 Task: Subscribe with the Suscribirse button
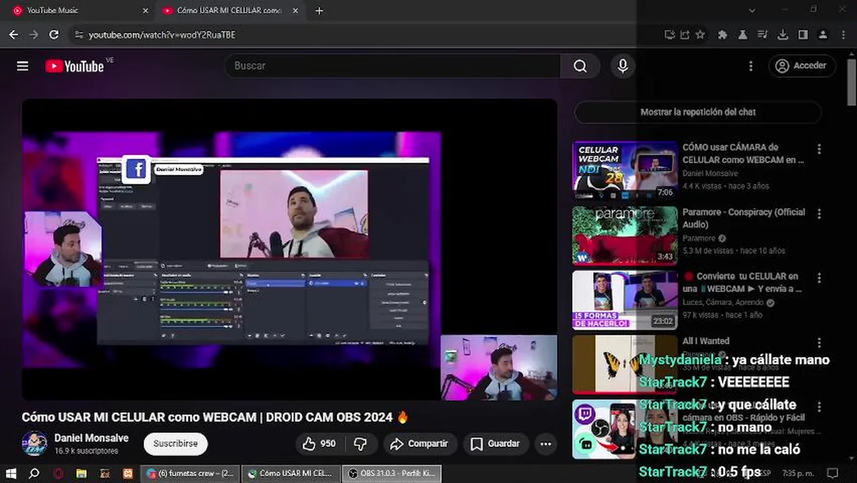[x=176, y=443]
